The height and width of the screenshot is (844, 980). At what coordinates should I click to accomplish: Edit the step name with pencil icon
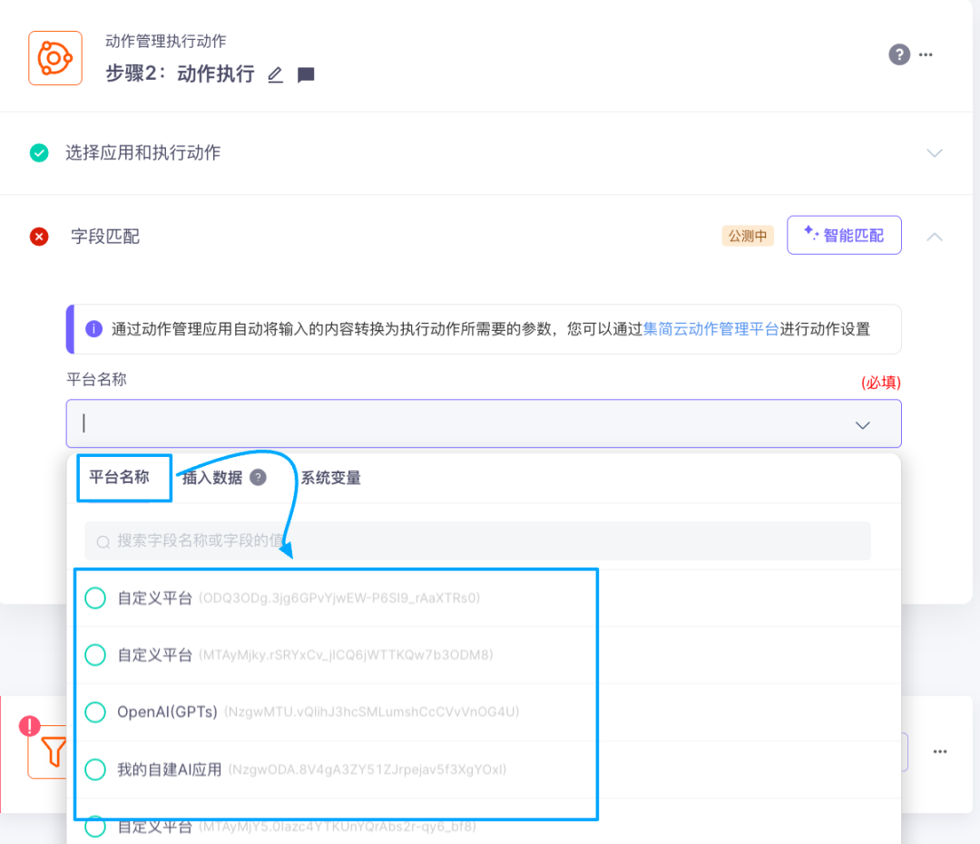[275, 75]
